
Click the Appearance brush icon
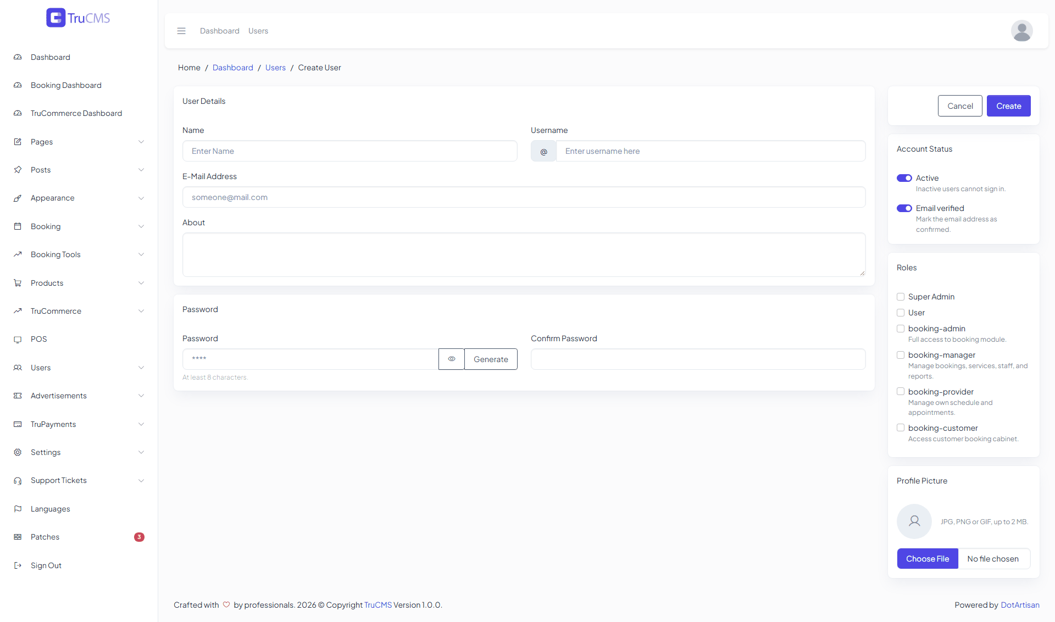(18, 198)
